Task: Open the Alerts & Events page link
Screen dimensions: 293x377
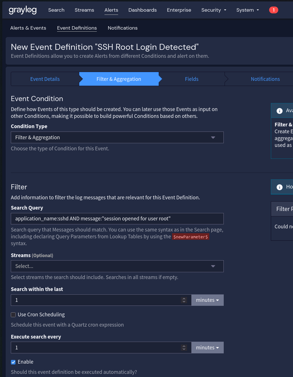Action: click(x=28, y=28)
